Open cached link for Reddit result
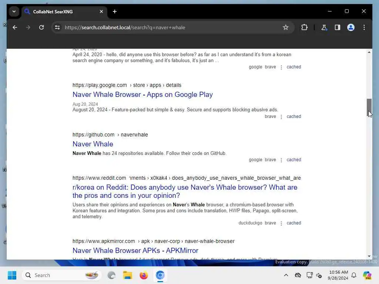Image resolution: width=379 pixels, height=284 pixels. tap(294, 223)
